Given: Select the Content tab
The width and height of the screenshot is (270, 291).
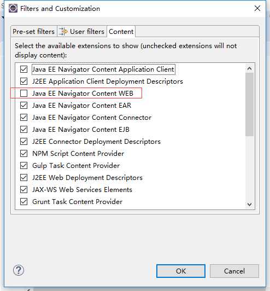Looking at the screenshot, I should point(121,32).
